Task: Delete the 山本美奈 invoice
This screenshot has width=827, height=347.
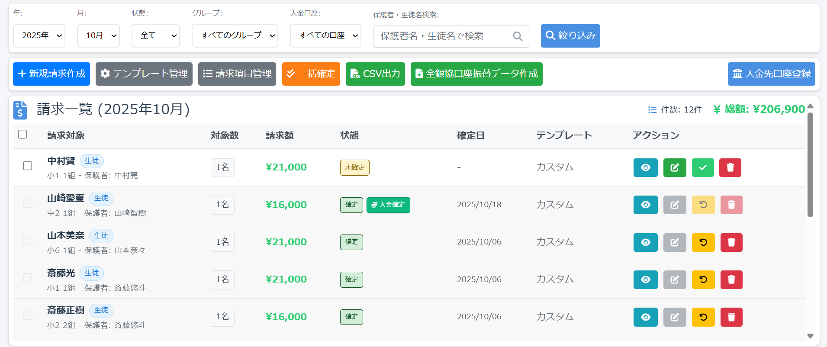Action: 731,242
